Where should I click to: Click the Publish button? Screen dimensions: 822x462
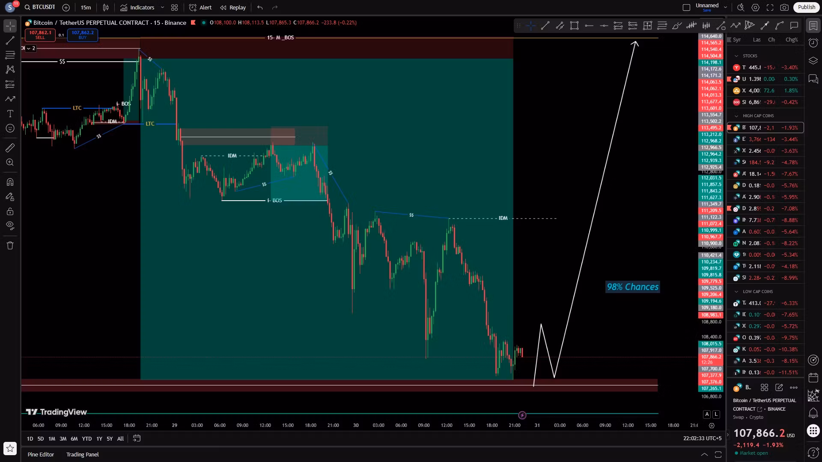(x=806, y=7)
